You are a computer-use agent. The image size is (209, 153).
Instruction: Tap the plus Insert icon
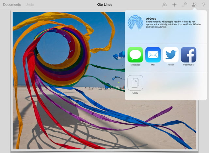pos(174,5)
